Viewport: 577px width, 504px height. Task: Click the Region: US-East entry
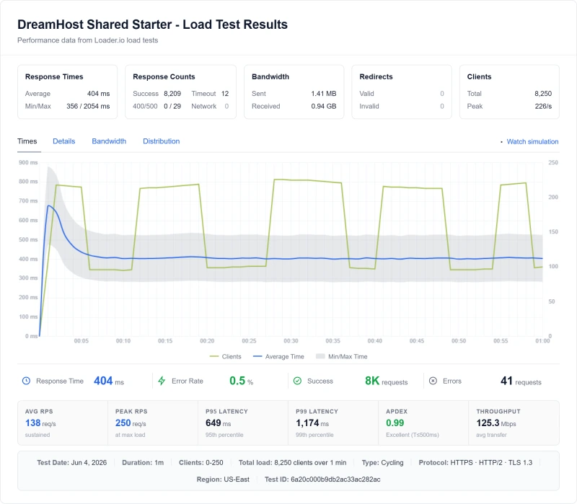223,479
